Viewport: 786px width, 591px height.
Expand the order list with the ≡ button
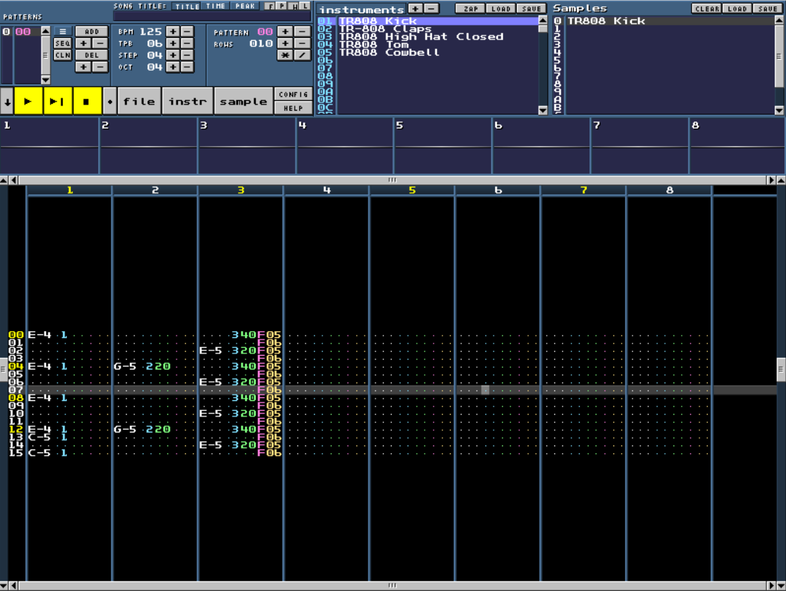62,31
